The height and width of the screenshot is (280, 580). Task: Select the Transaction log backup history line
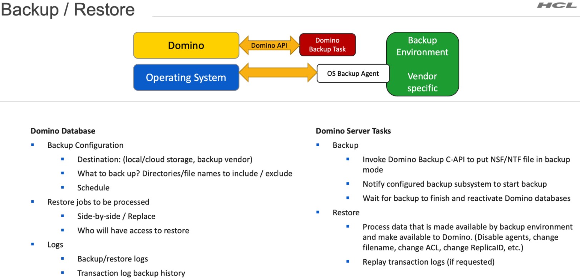coord(131,273)
